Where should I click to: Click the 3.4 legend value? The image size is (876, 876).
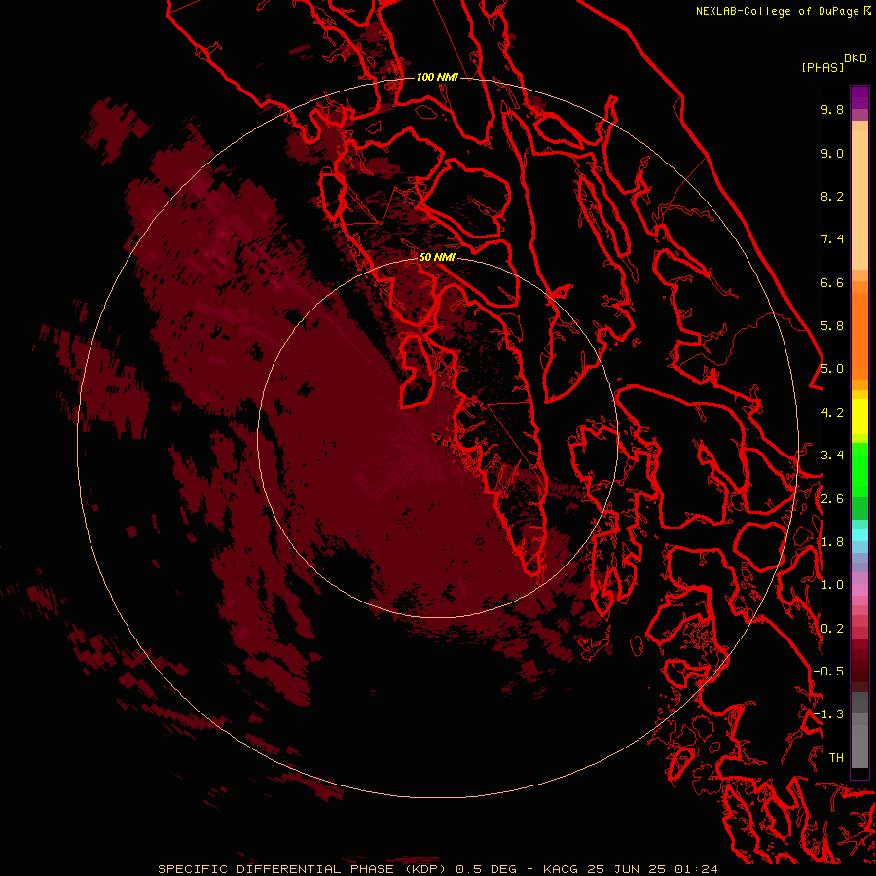(x=832, y=456)
